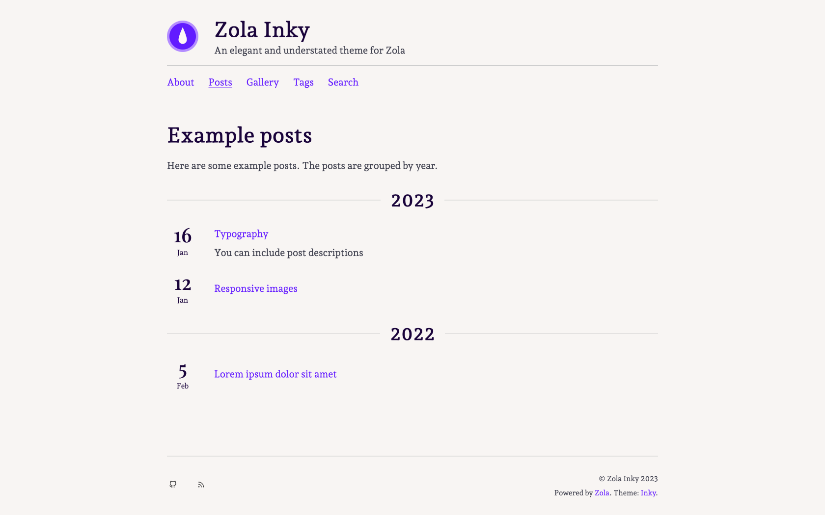Open the Typography post
Screen dimensions: 825x515
point(241,234)
